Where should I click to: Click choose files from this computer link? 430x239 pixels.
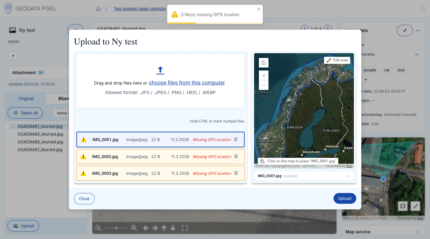187,83
